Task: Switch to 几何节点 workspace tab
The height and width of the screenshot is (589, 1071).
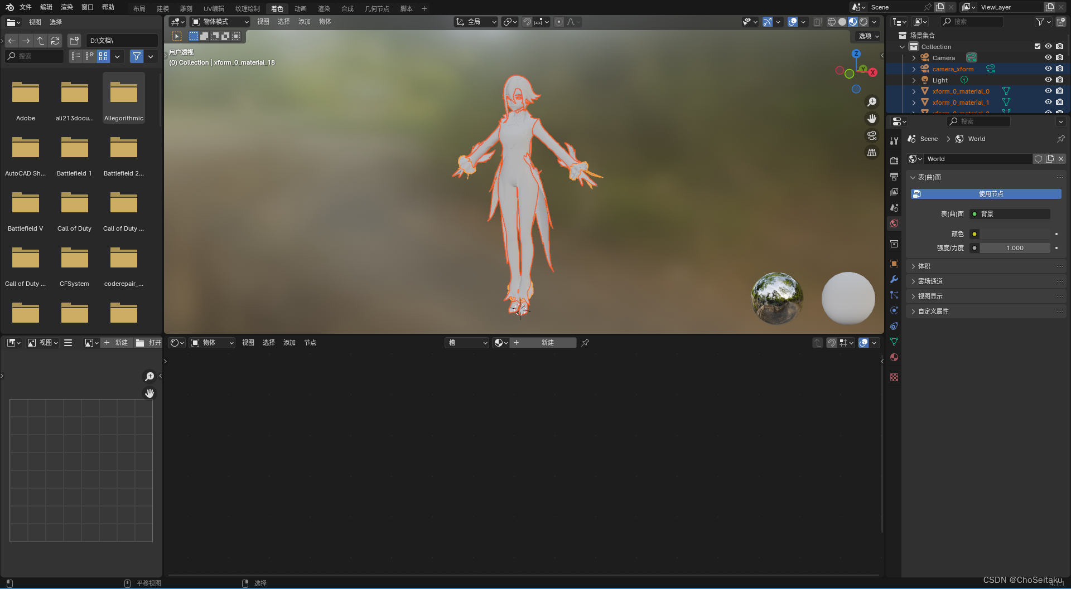Action: pyautogui.click(x=377, y=8)
